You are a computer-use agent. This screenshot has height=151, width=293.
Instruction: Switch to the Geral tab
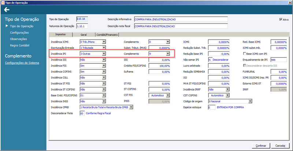pyautogui.click(x=84, y=34)
